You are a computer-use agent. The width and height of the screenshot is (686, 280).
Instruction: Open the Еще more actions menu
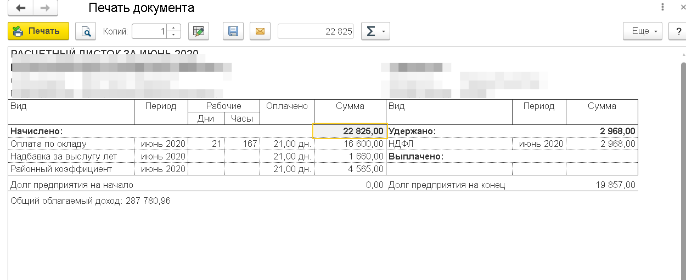click(643, 31)
